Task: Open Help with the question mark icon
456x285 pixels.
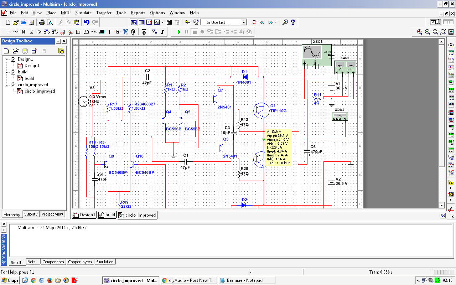Action: click(x=293, y=22)
